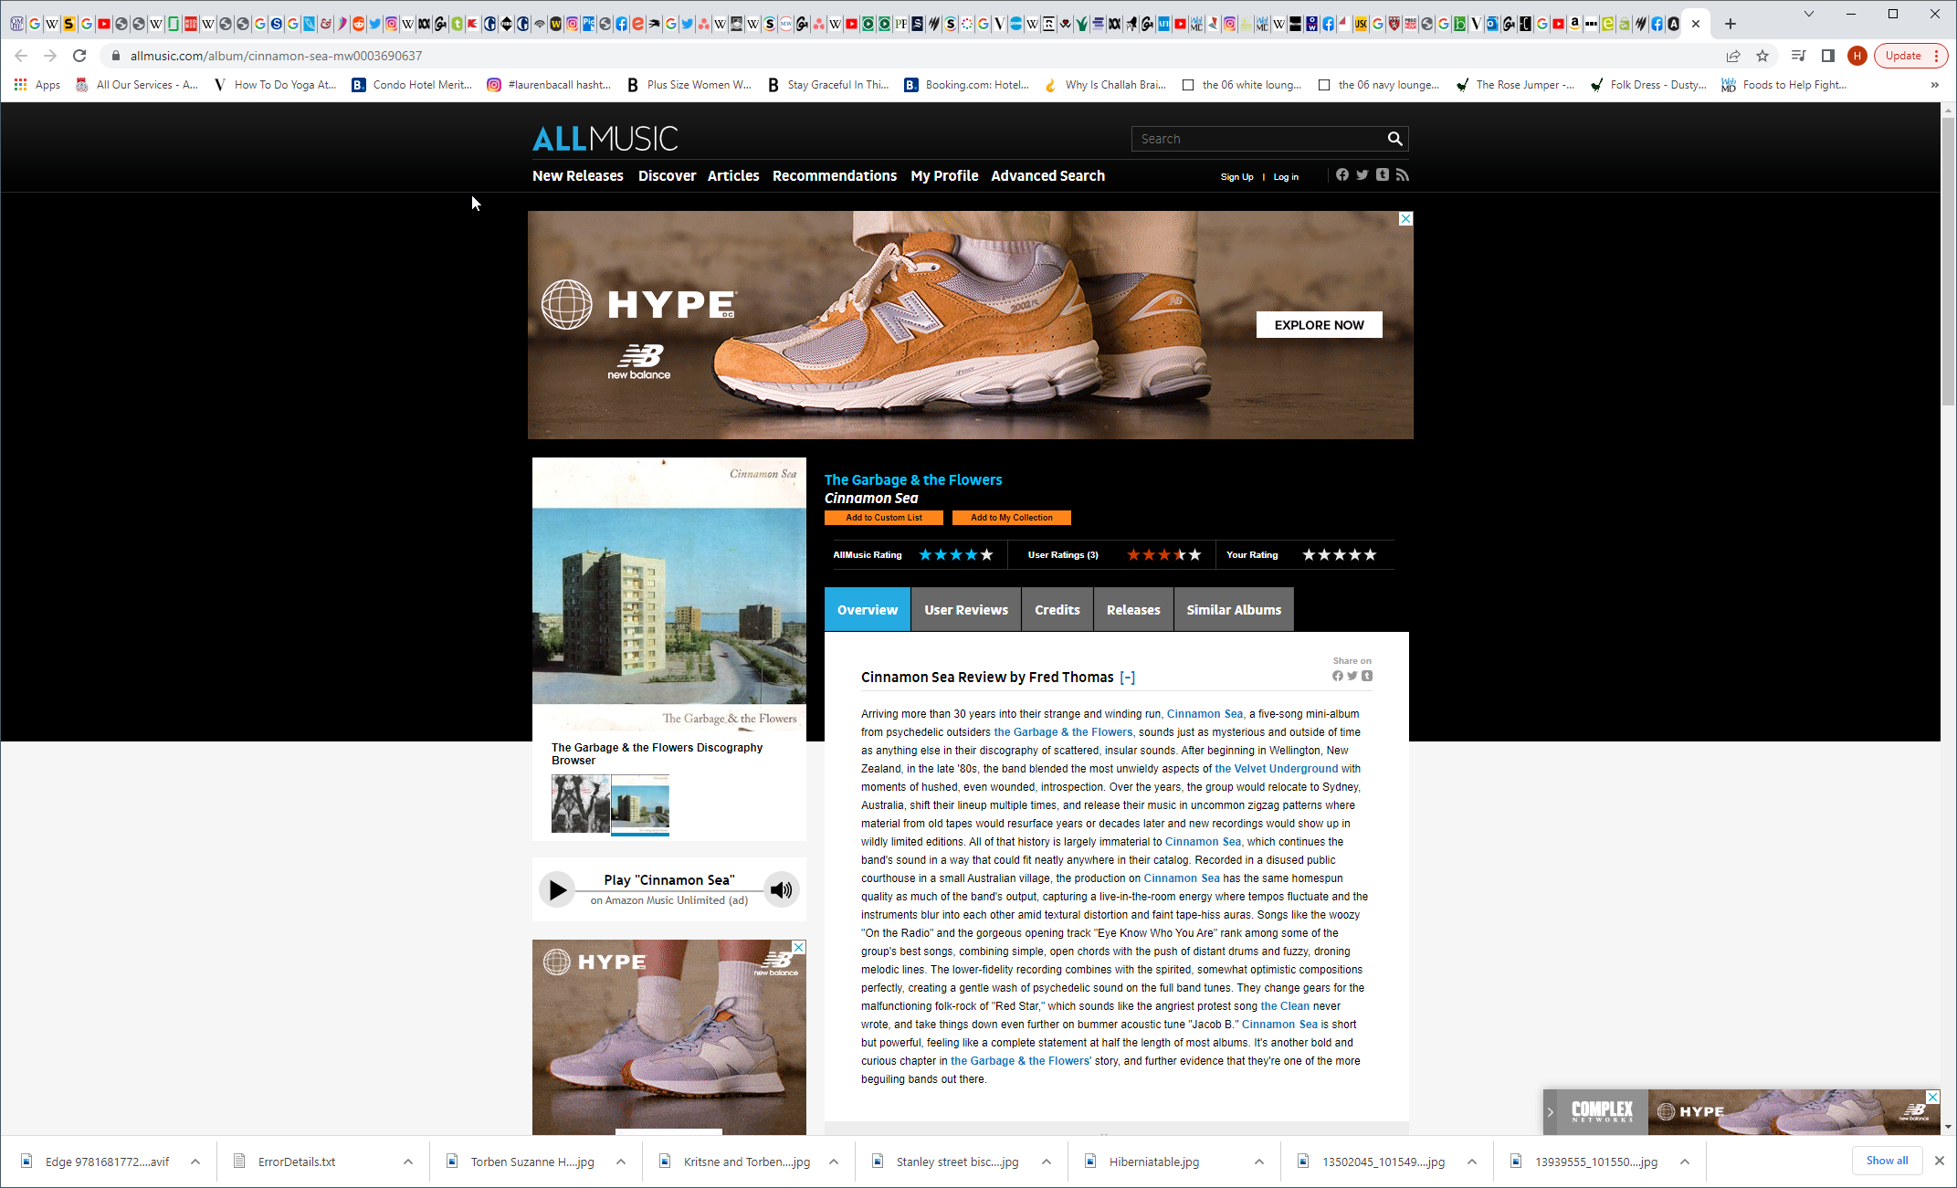Open the Chrome profile avatar H
1957x1188 pixels.
click(1857, 56)
